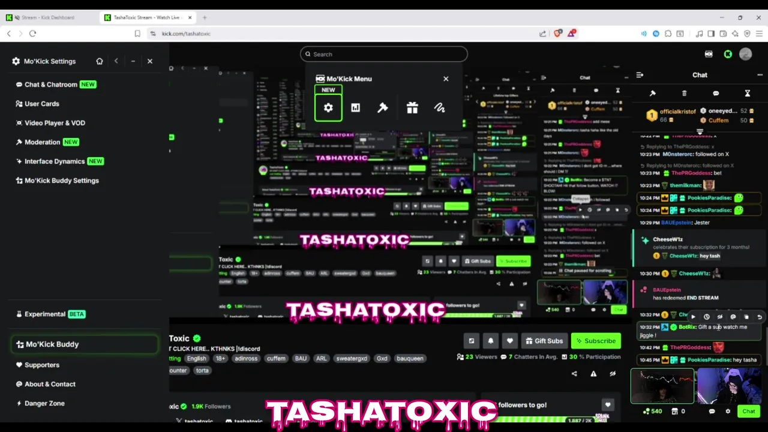The height and width of the screenshot is (432, 768).
Task: Click the hourglass icon in chat toolbar
Action: pyautogui.click(x=748, y=94)
